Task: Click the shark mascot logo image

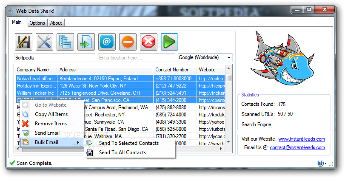Action: (282, 58)
